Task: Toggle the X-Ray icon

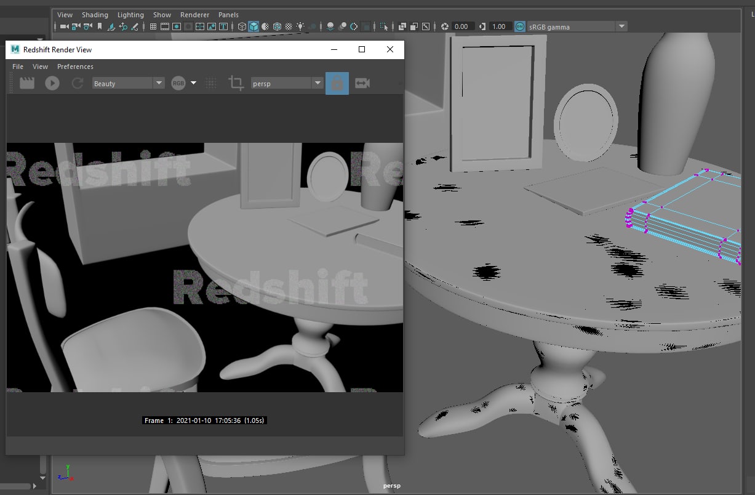Action: click(402, 26)
